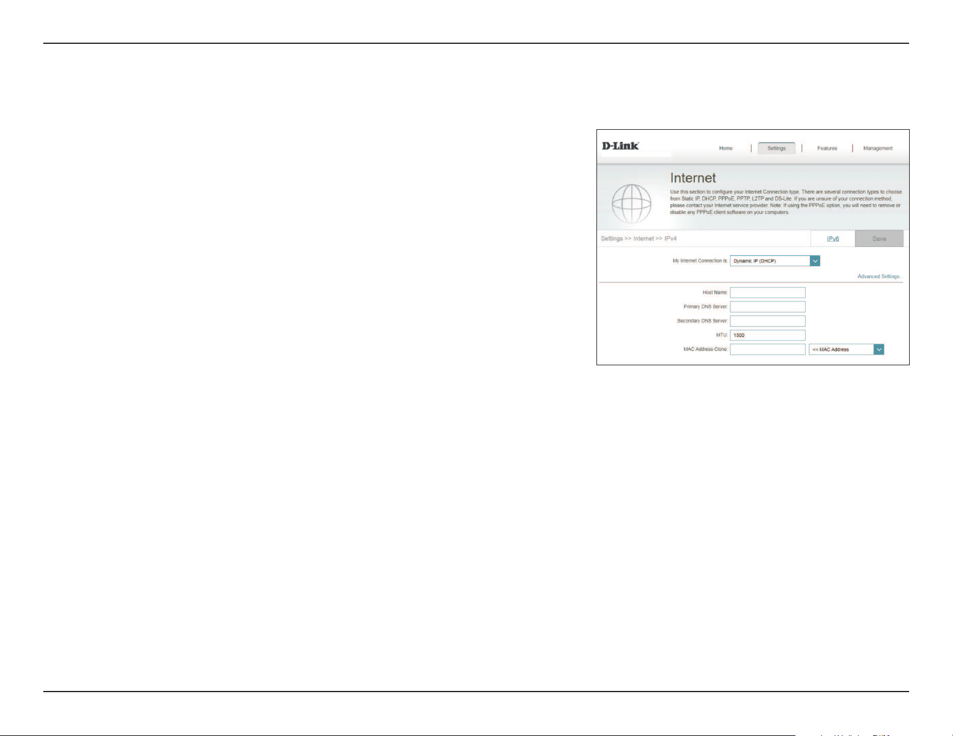
Task: Click the globe Internet icon
Action: point(631,204)
